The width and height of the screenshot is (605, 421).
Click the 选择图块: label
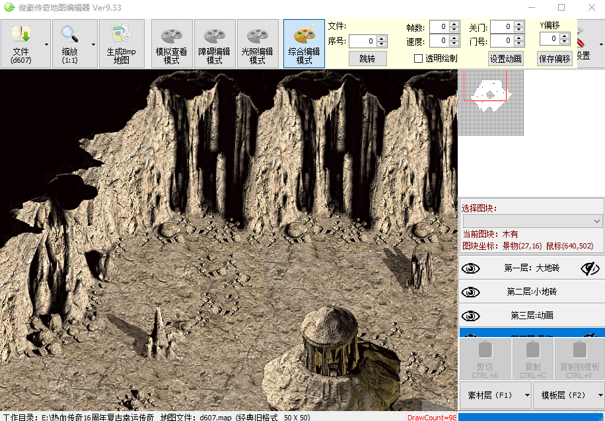[x=480, y=209]
